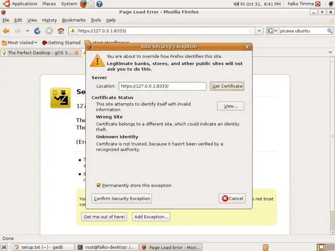The width and height of the screenshot is (335, 251).
Task: Open the Places menu
Action: (x=49, y=4)
